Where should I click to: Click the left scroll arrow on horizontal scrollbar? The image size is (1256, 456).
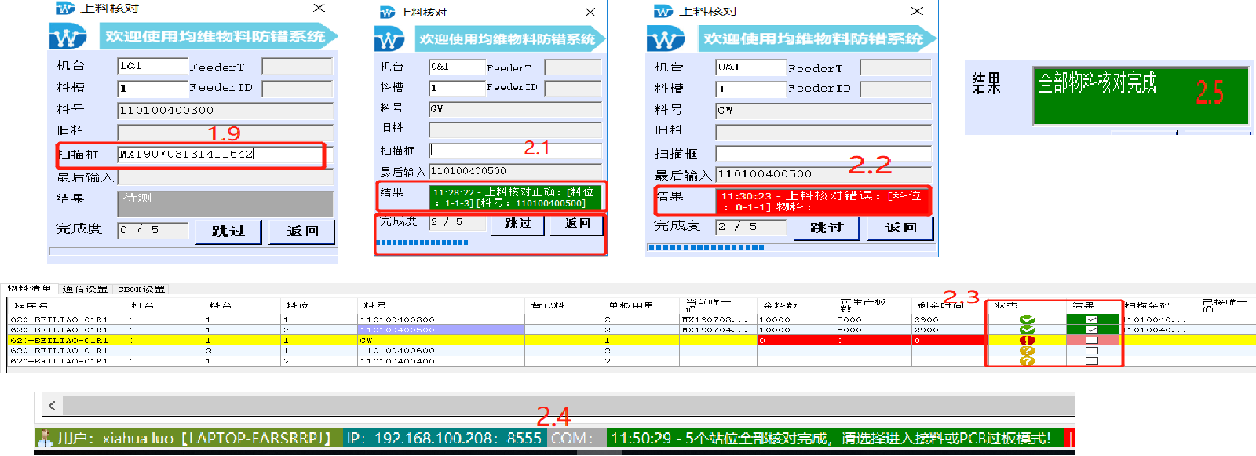click(52, 406)
